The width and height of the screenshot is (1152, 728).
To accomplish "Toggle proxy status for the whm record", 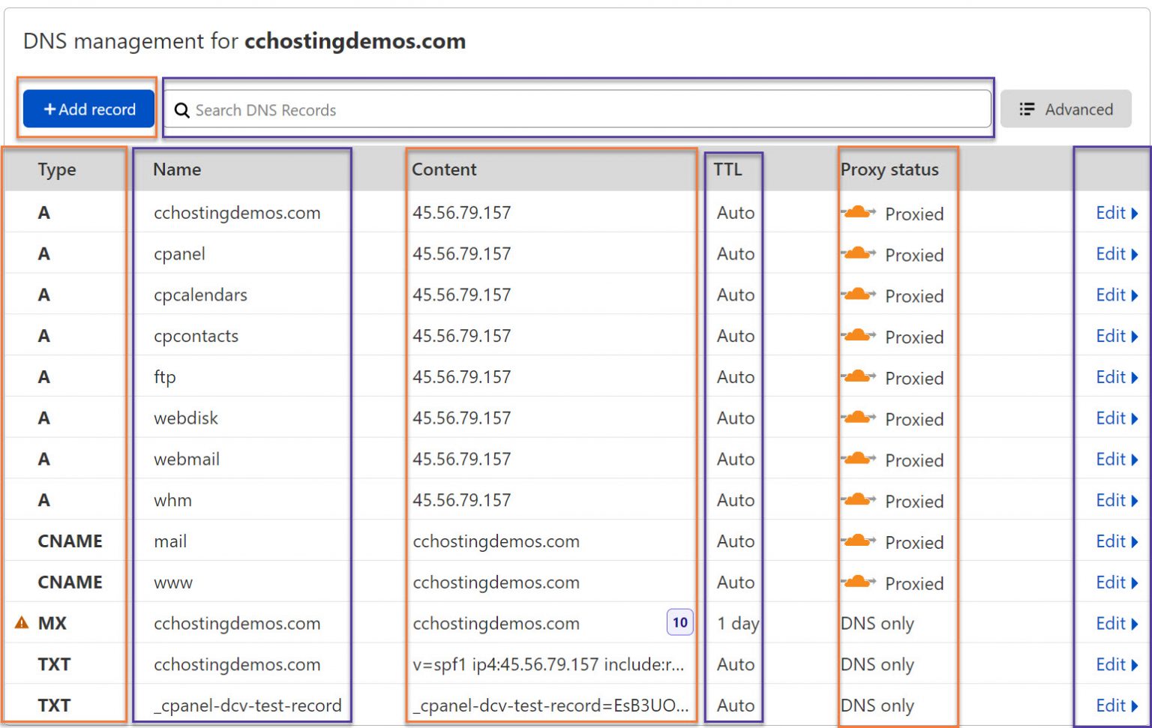I will coord(857,499).
